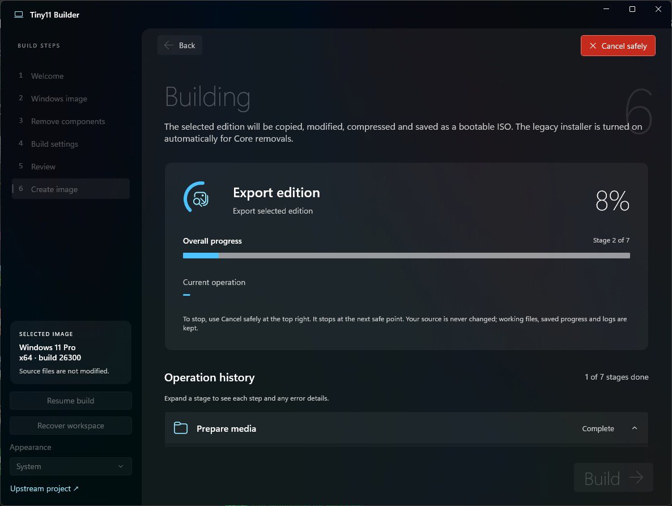Screen dimensions: 672x506
Task: Open the Appearance System dropdown
Action: (71, 466)
